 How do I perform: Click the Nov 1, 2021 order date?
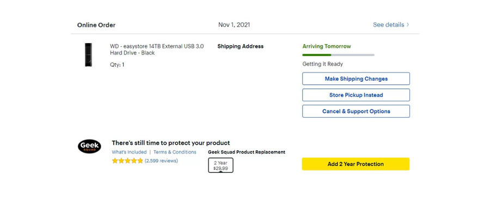234,25
